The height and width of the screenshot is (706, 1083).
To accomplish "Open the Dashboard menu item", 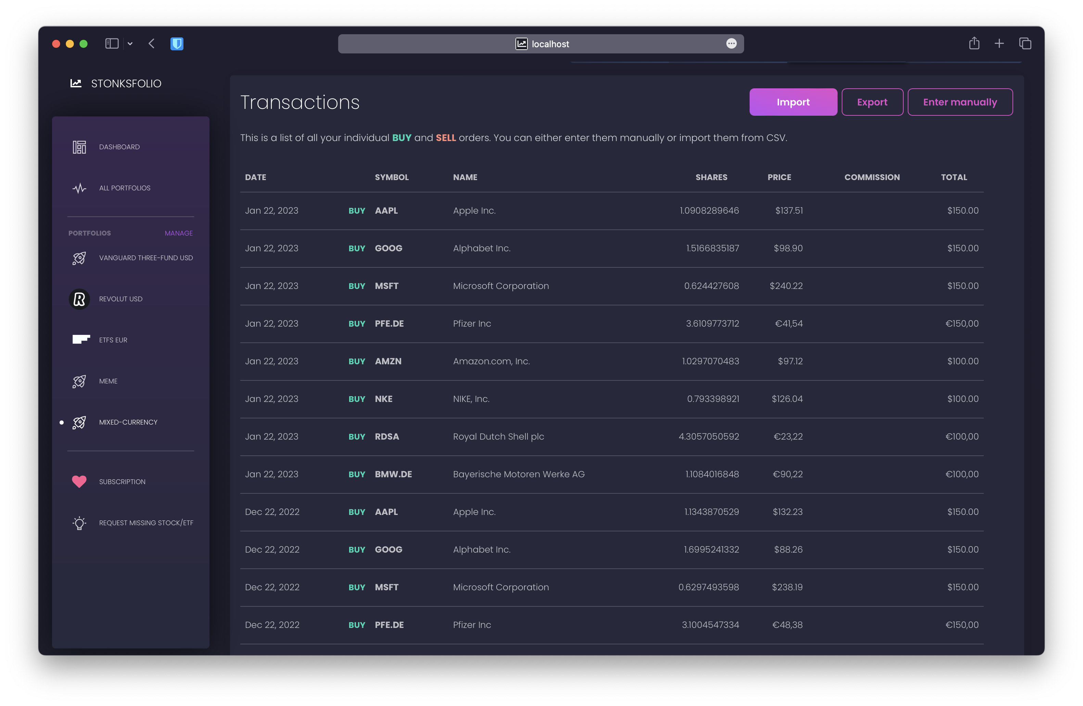I will (x=119, y=147).
